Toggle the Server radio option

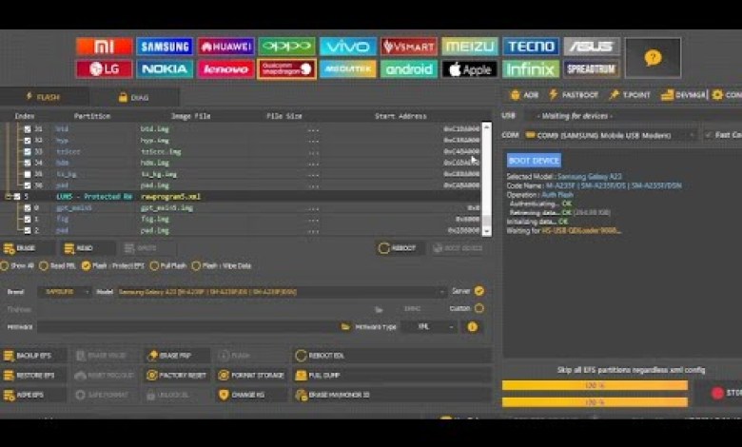[478, 291]
